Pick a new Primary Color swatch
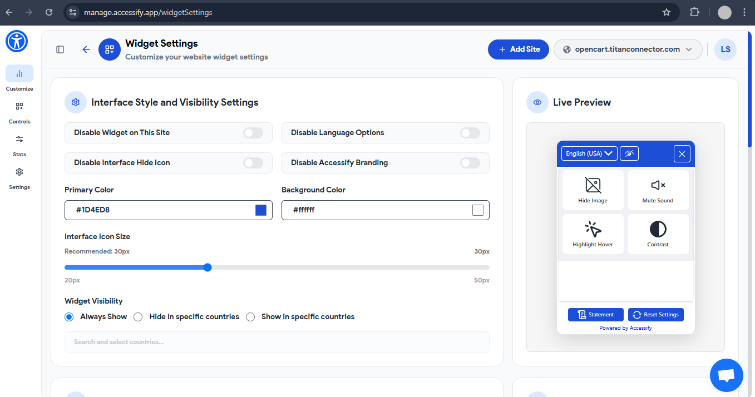Screen dimensions: 755x397 pos(260,210)
